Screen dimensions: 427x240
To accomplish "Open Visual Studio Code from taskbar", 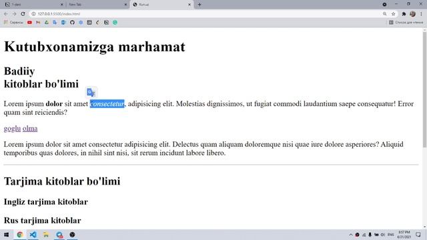I will (x=33, y=235).
